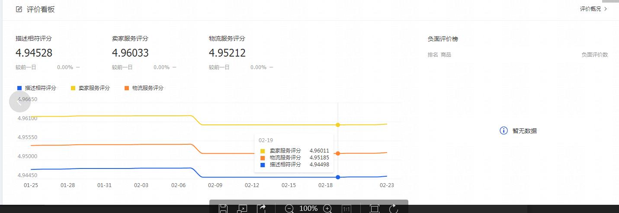
Task: Click the 100% zoom level text
Action: [x=308, y=209]
